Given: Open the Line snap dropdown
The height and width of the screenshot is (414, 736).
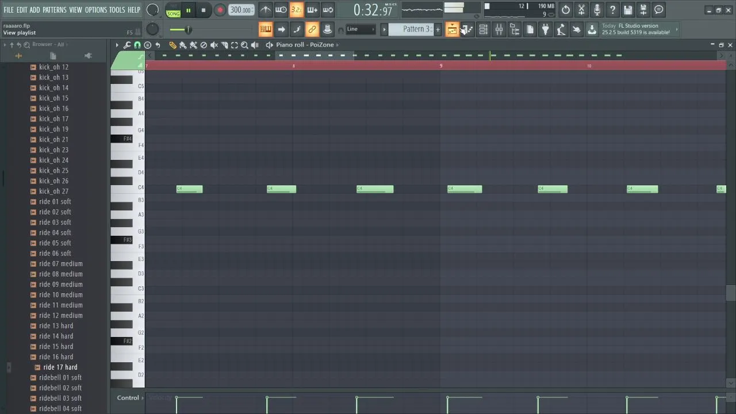Looking at the screenshot, I should tap(361, 29).
